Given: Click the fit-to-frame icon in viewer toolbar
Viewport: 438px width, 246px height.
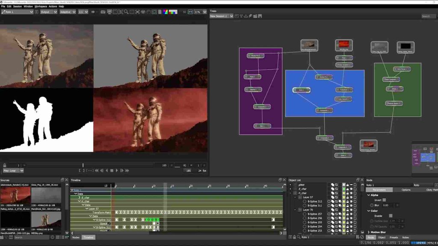Looking at the screenshot, I should point(137,12).
